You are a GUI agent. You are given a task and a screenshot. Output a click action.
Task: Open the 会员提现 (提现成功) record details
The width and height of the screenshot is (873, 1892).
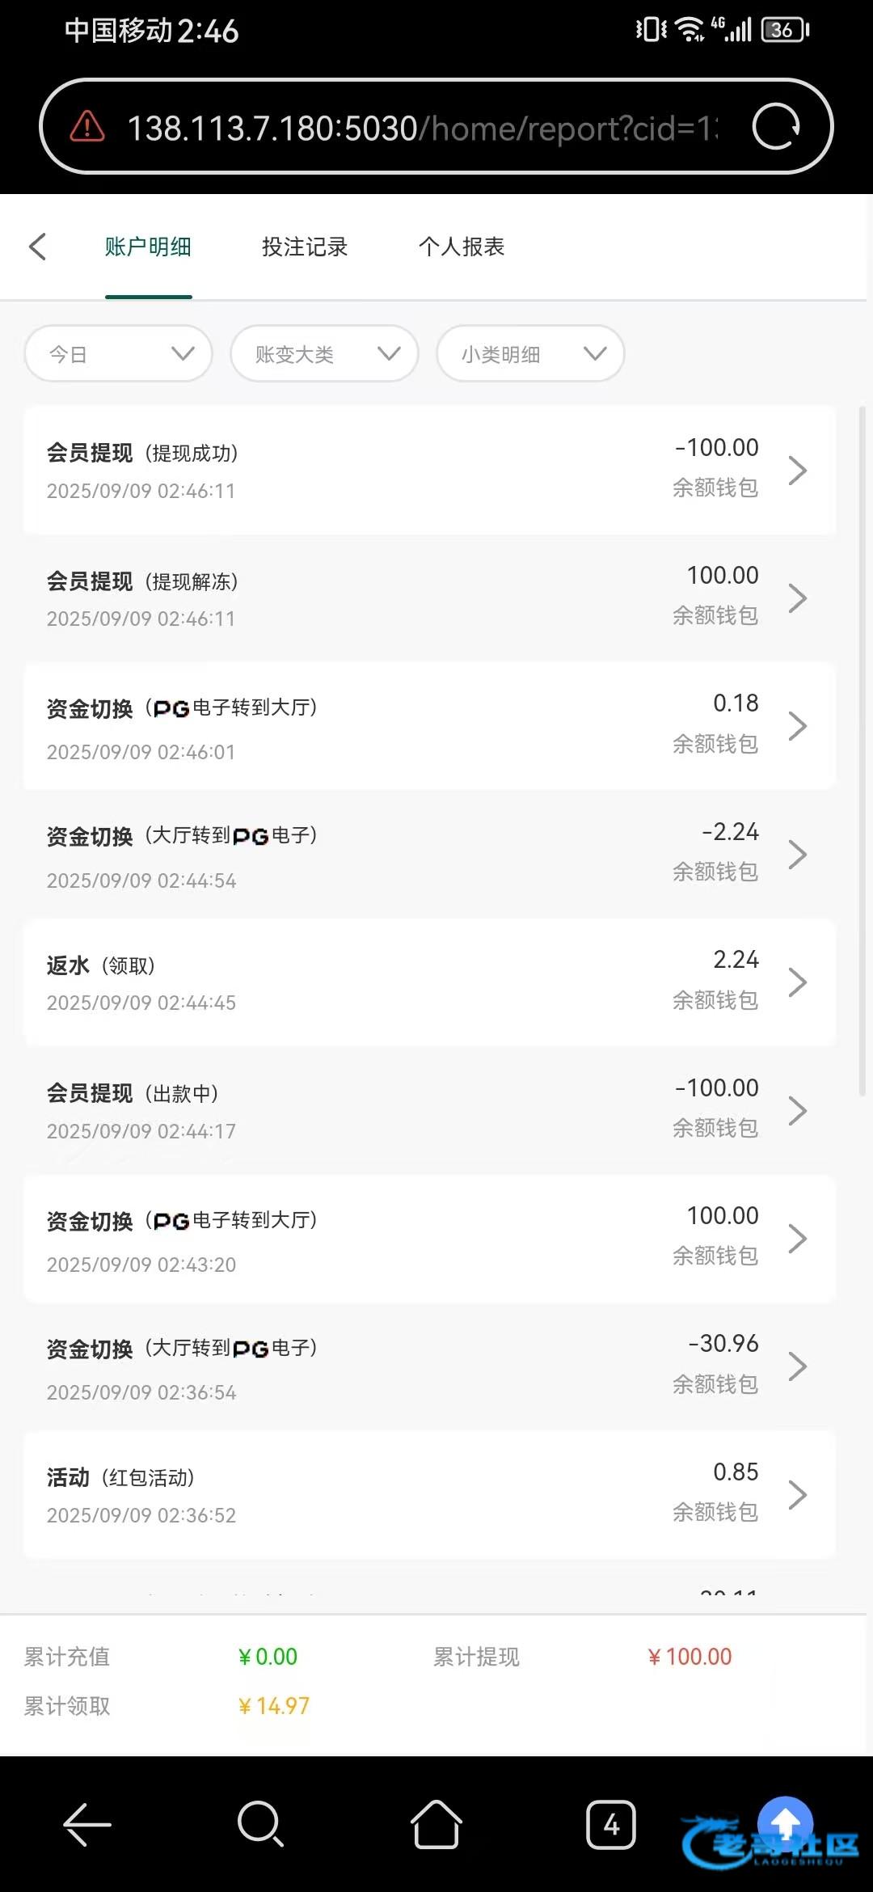pos(428,470)
